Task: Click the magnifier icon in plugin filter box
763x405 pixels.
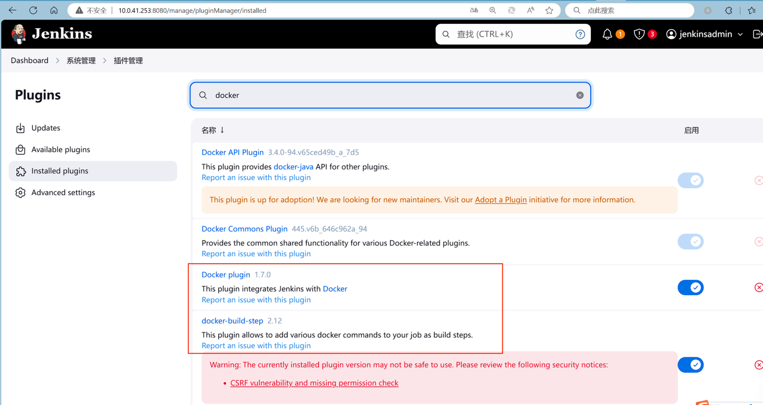Action: 203,95
